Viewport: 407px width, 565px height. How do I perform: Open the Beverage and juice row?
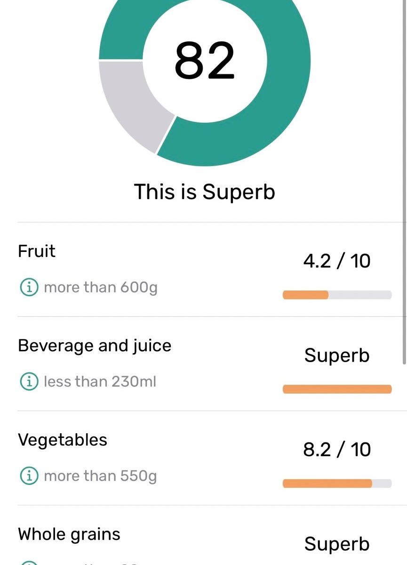click(x=204, y=363)
